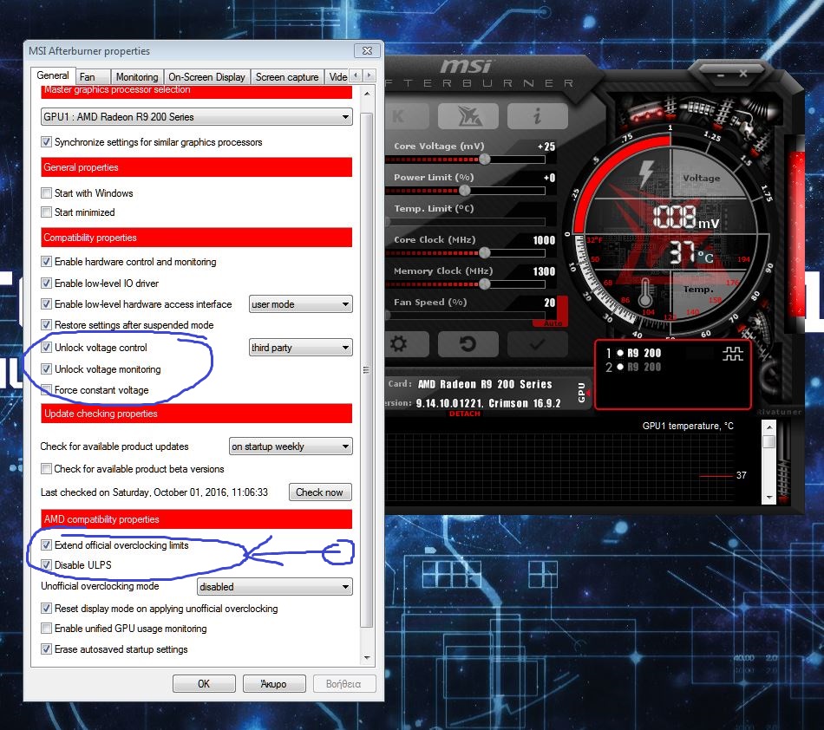Uncheck Unlock voltage monitoring

(x=46, y=369)
